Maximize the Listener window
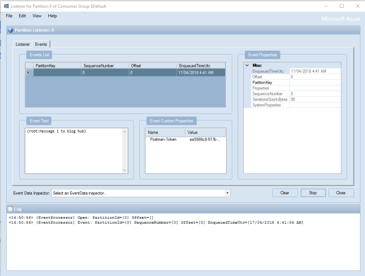 point(341,6)
